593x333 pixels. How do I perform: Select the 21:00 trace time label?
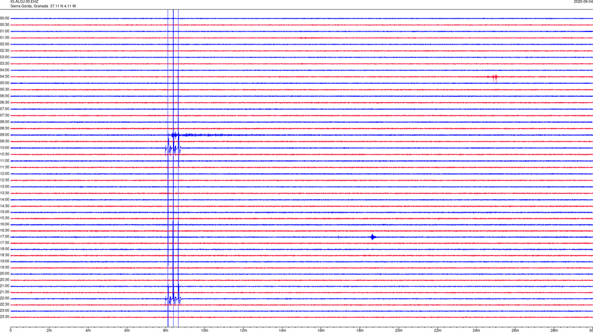(5, 286)
